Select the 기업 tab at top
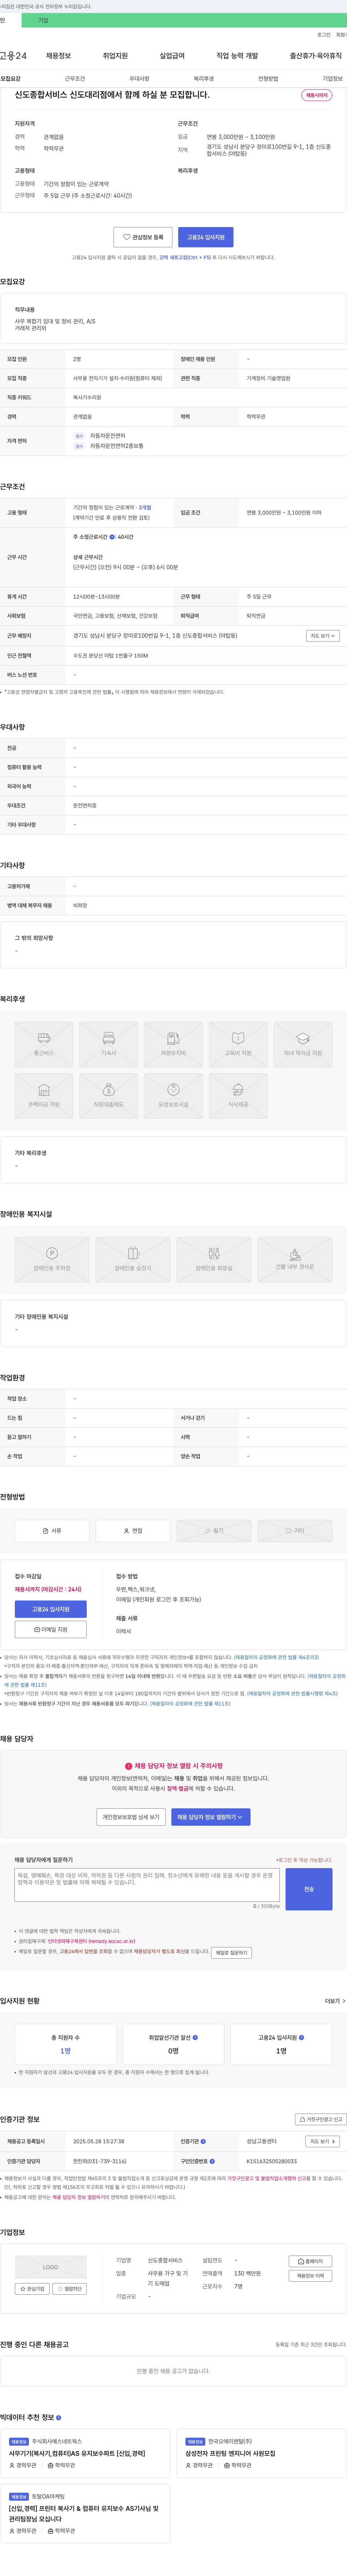The image size is (347, 2576). click(x=43, y=20)
